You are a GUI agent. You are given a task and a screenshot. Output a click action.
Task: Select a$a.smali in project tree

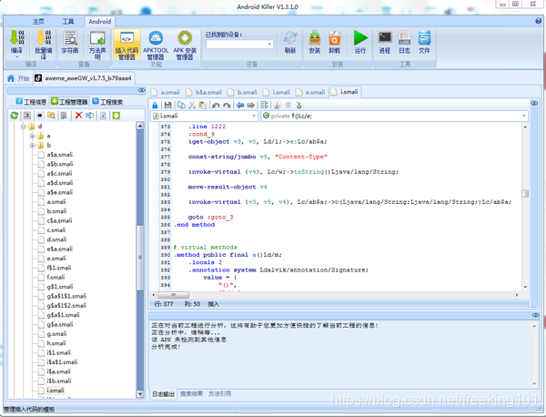click(59, 155)
